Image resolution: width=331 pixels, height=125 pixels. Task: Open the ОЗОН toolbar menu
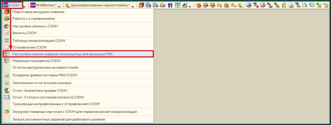[12, 5]
